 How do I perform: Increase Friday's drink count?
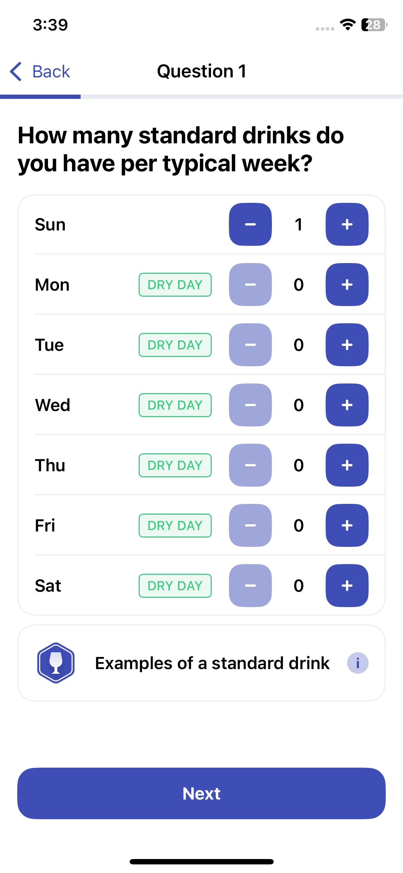pyautogui.click(x=347, y=525)
